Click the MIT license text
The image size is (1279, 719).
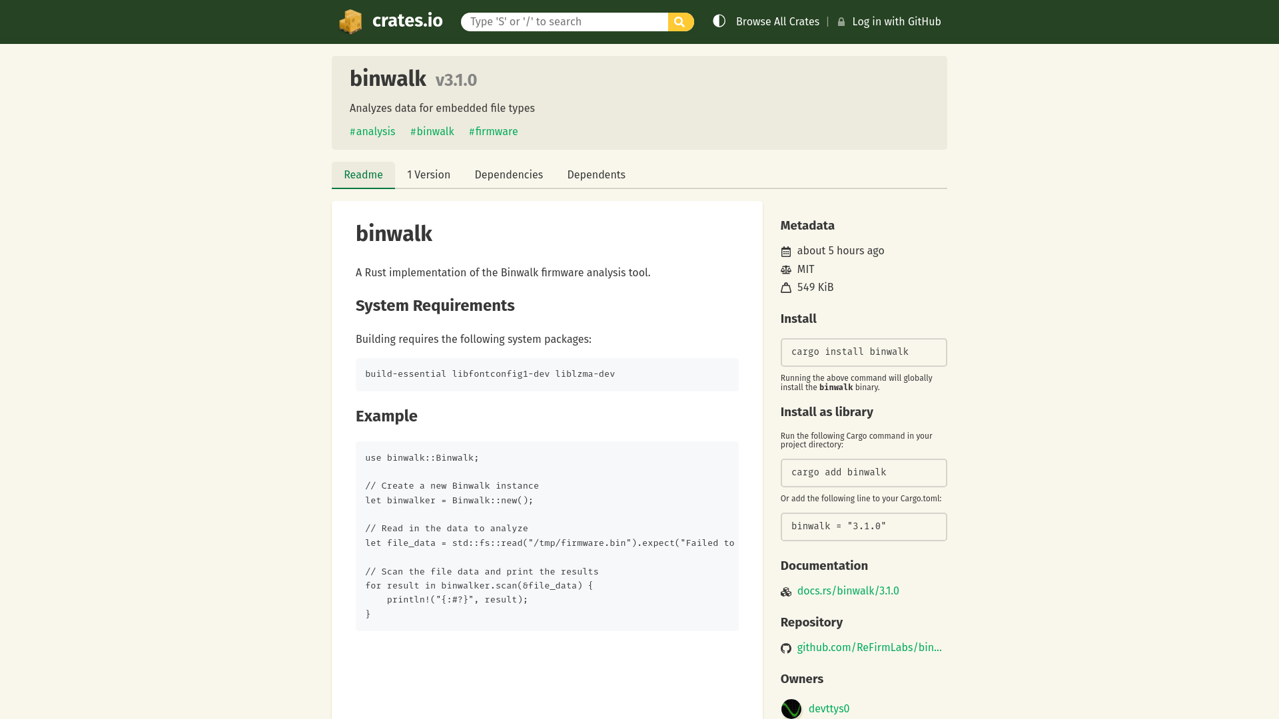point(805,270)
